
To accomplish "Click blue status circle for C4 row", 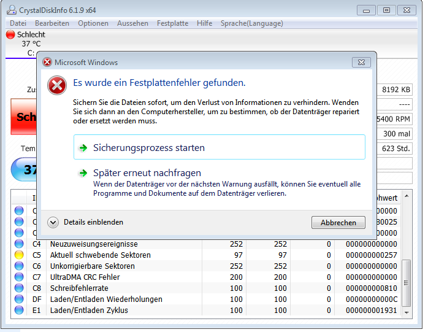I will click(x=19, y=244).
